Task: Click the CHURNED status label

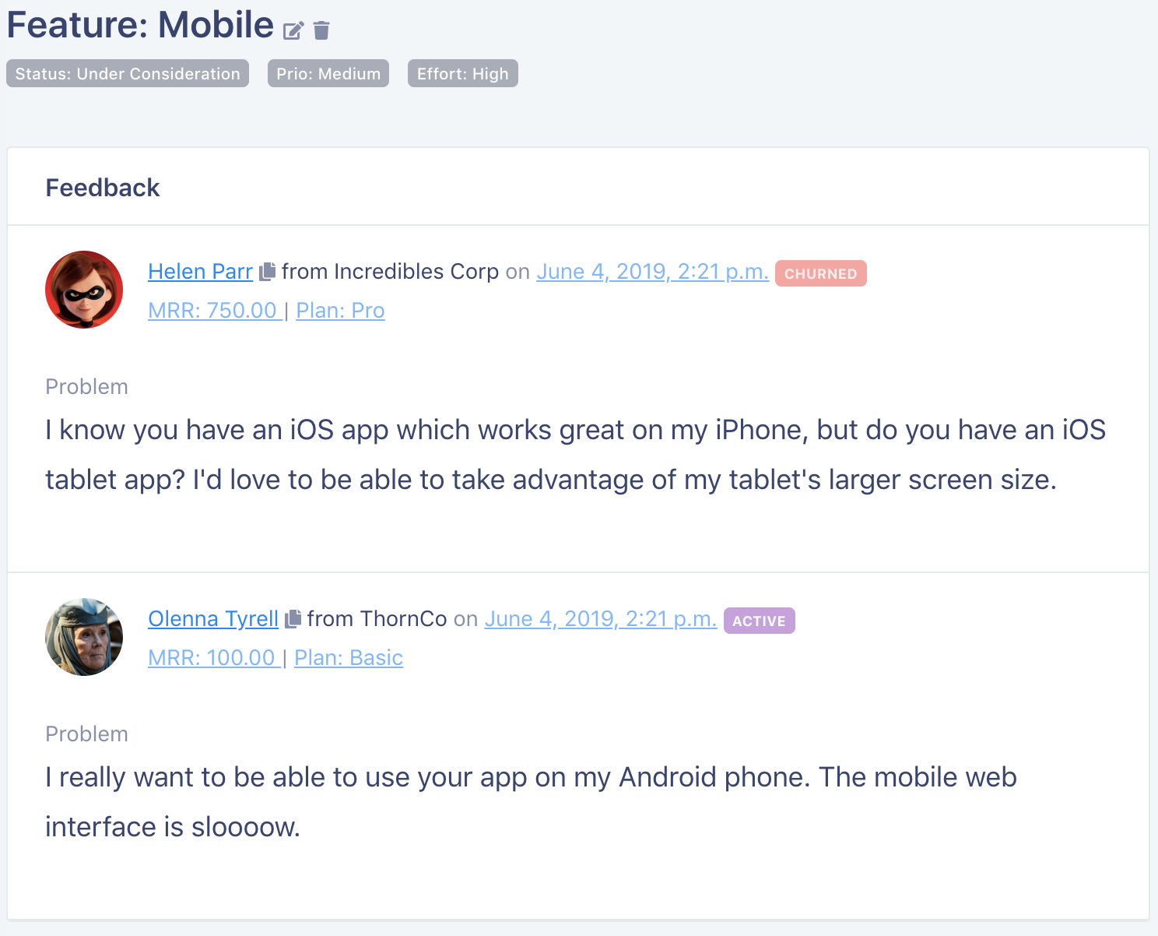Action: [821, 273]
